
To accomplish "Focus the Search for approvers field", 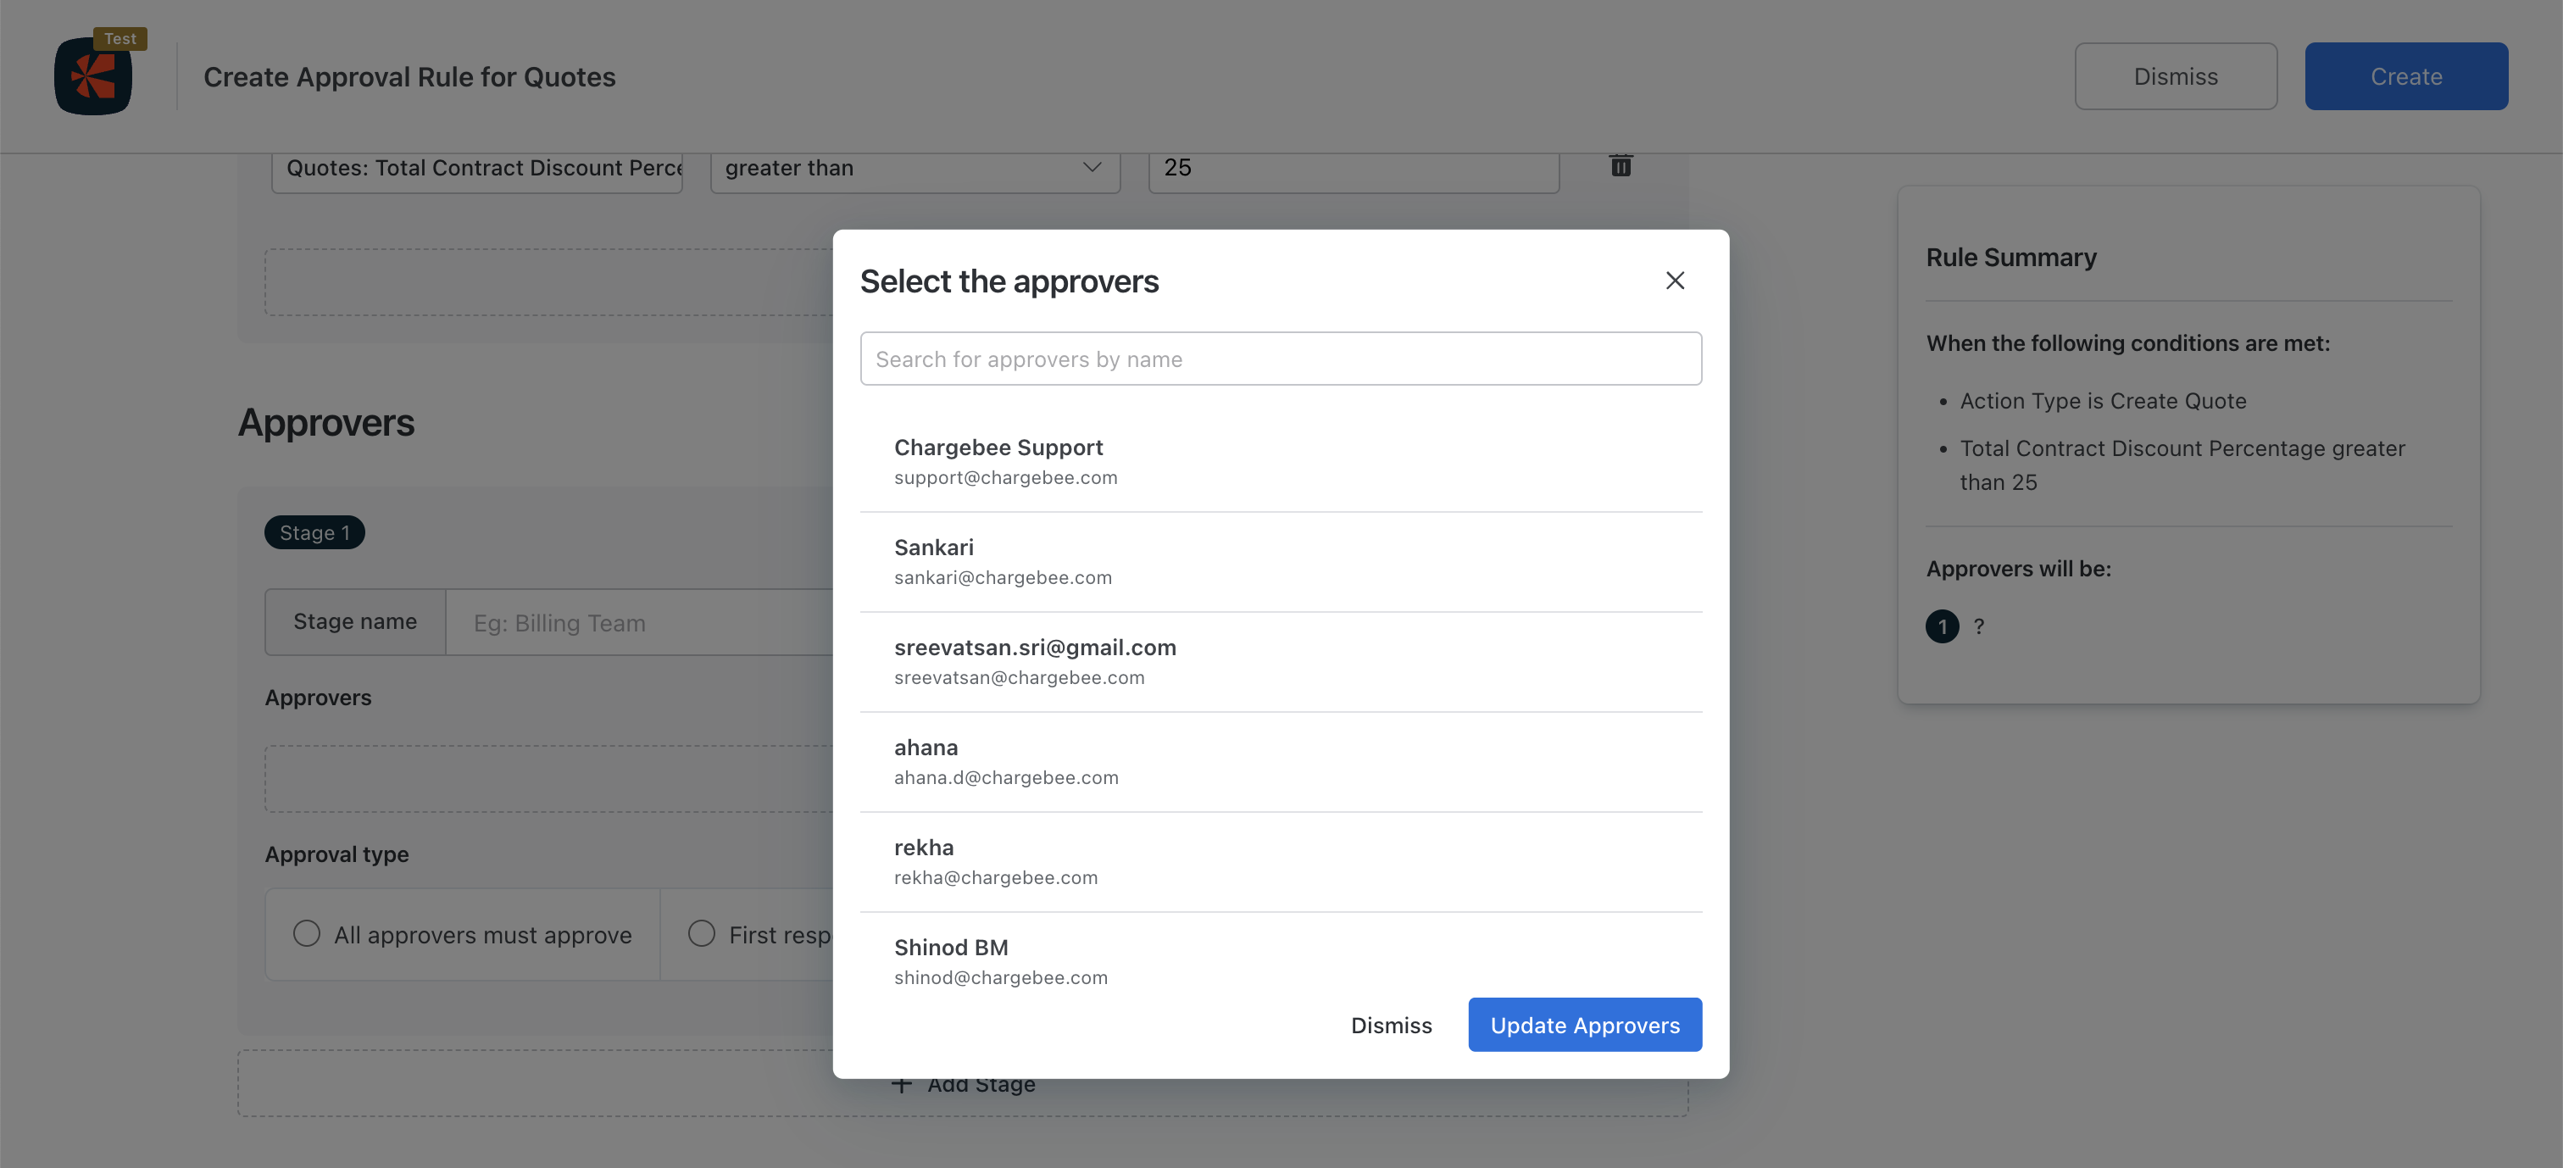I will coord(1280,359).
